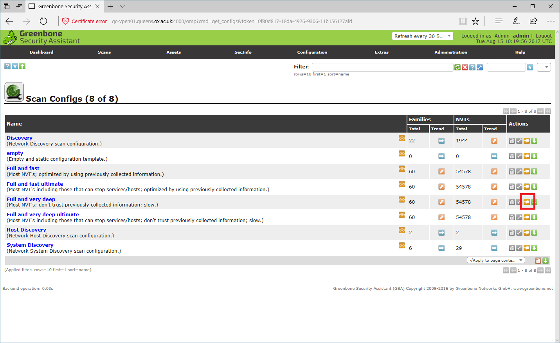
Task: Open the filter edit wrench icon
Action: [480, 67]
